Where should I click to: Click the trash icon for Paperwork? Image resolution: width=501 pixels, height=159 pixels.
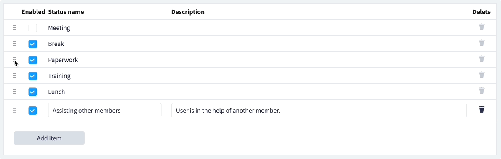point(482,59)
